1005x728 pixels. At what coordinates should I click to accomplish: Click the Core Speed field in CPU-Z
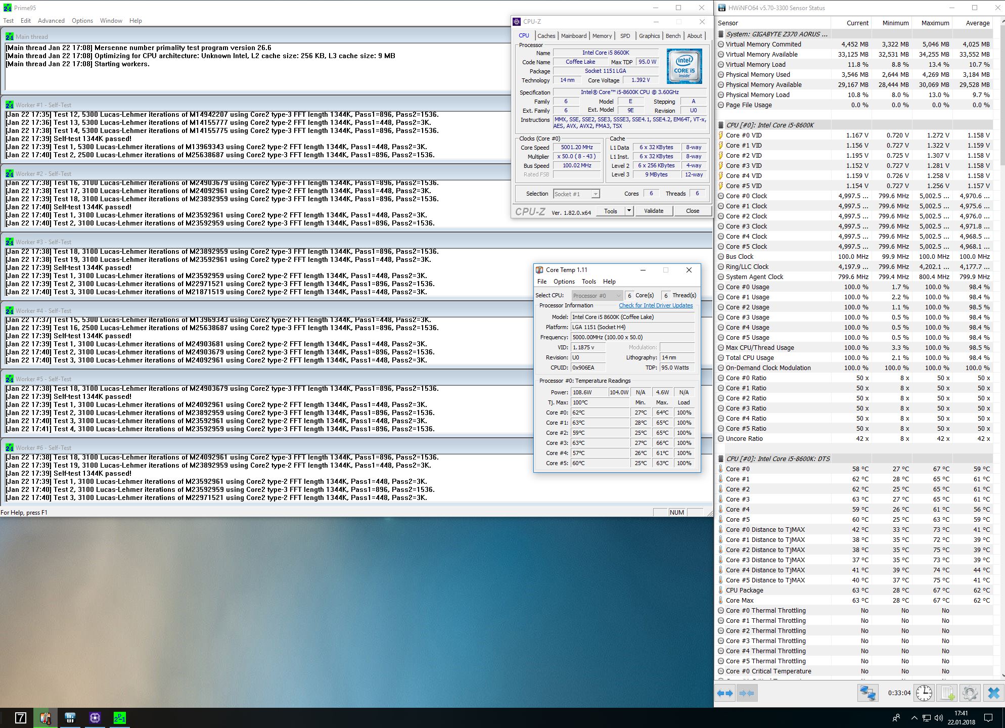(x=577, y=147)
